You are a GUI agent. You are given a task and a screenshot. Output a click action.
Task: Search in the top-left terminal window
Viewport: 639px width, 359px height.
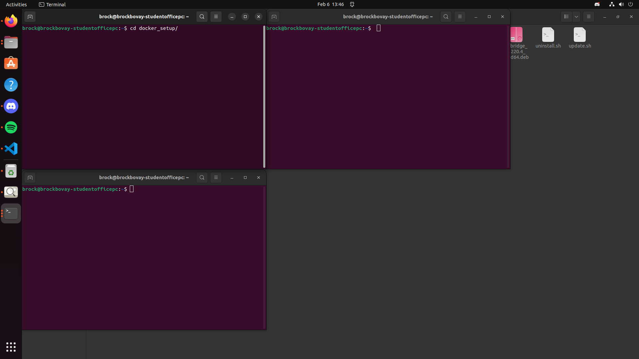click(x=202, y=17)
